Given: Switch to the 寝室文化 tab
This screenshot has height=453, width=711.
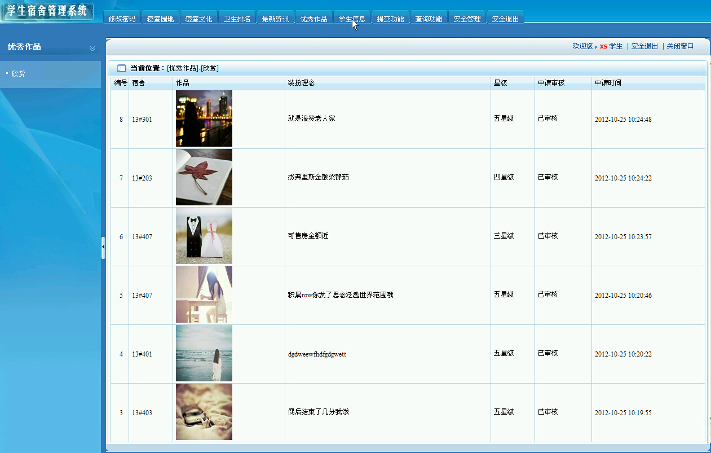Looking at the screenshot, I should (x=198, y=18).
